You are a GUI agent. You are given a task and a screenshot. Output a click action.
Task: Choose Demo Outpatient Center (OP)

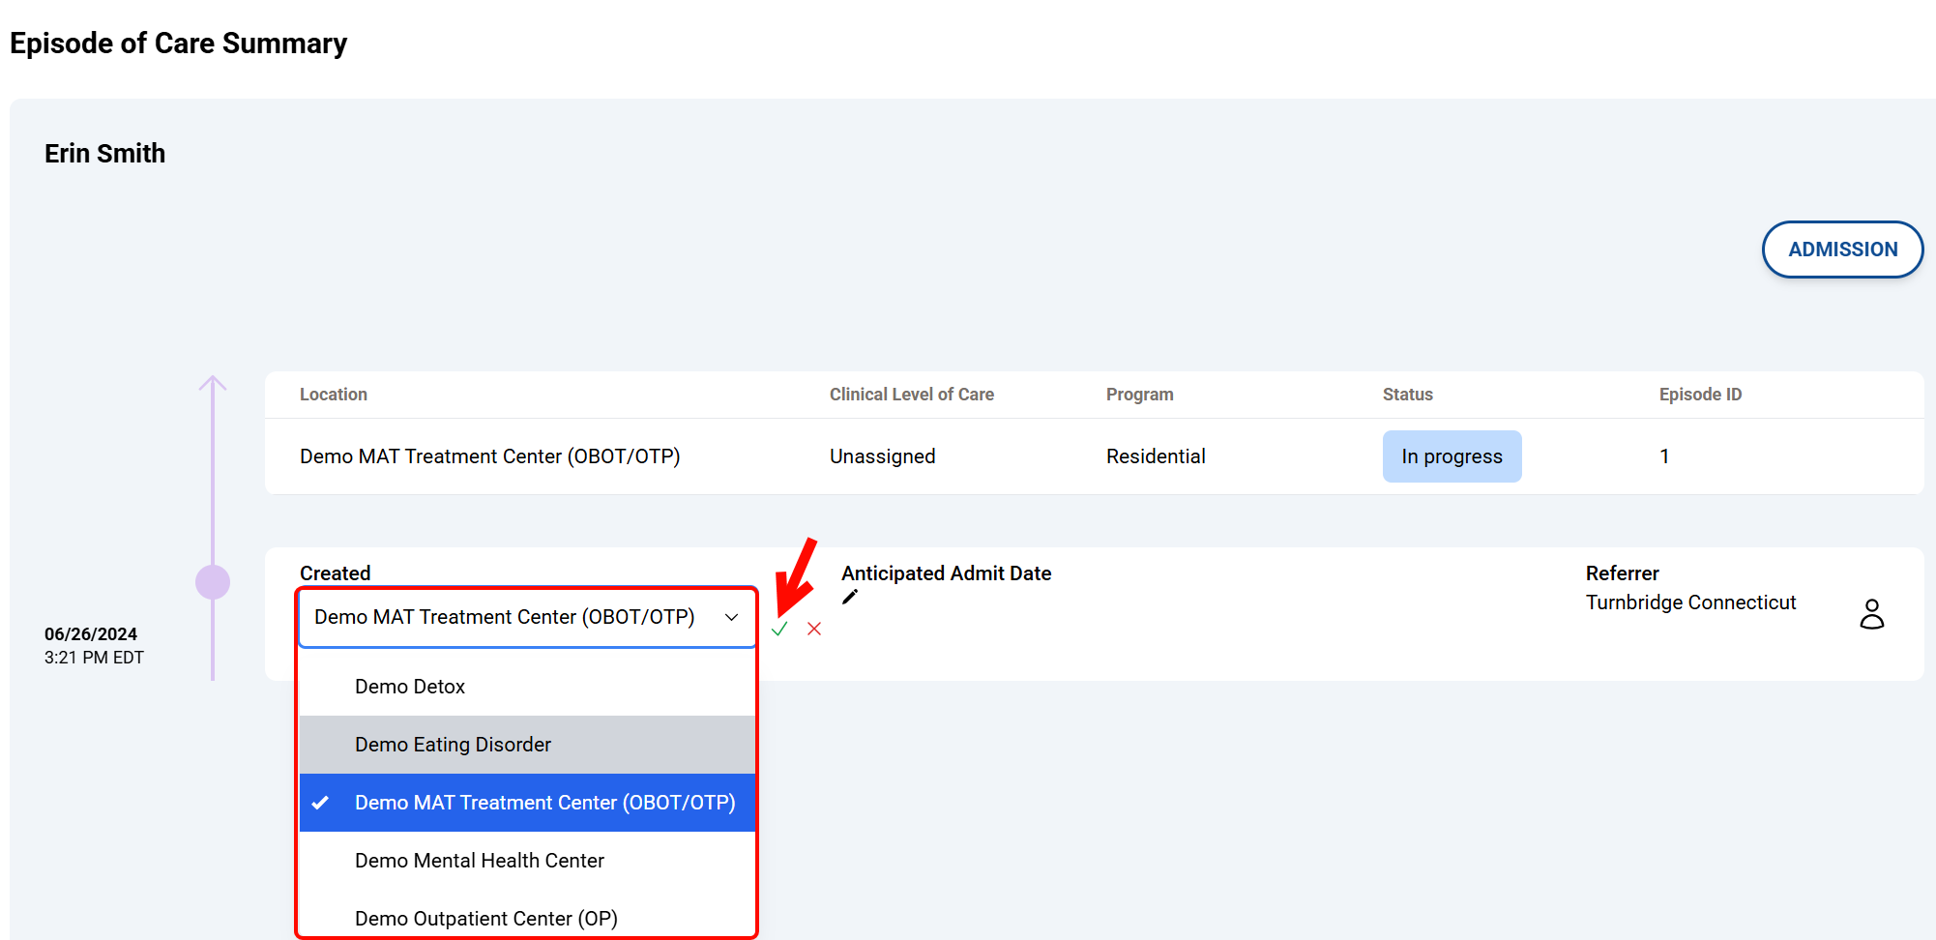[x=485, y=918]
